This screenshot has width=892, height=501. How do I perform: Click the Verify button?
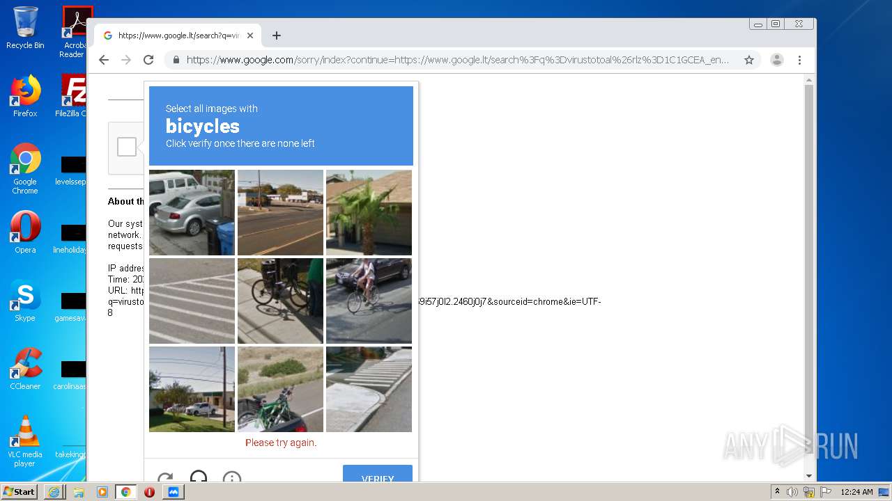point(378,474)
